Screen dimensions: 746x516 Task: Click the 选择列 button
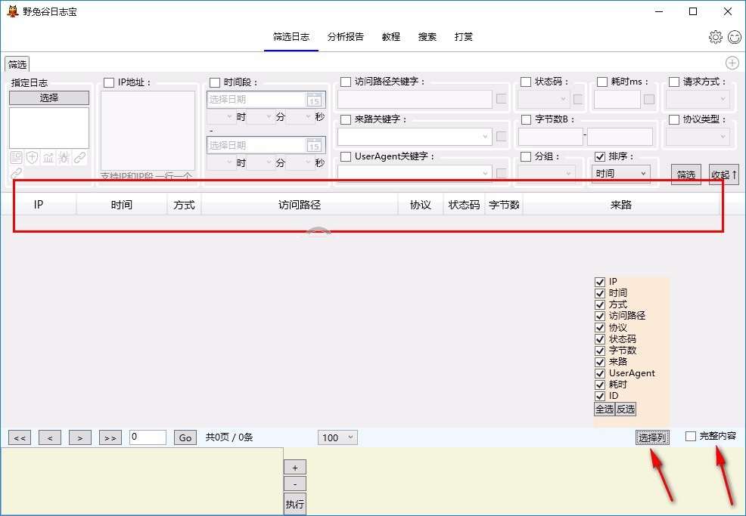pyautogui.click(x=652, y=437)
